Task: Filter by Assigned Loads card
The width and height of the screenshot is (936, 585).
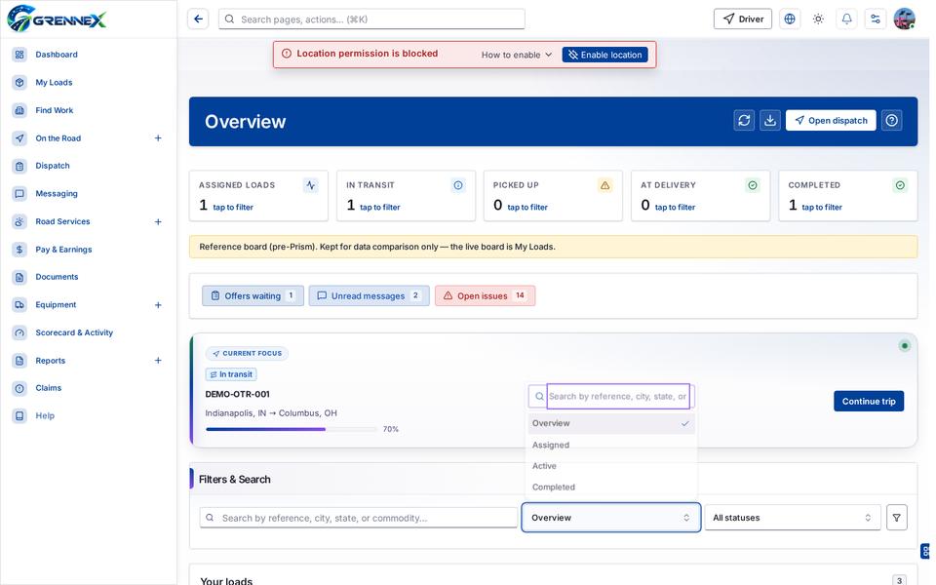Action: pyautogui.click(x=258, y=196)
